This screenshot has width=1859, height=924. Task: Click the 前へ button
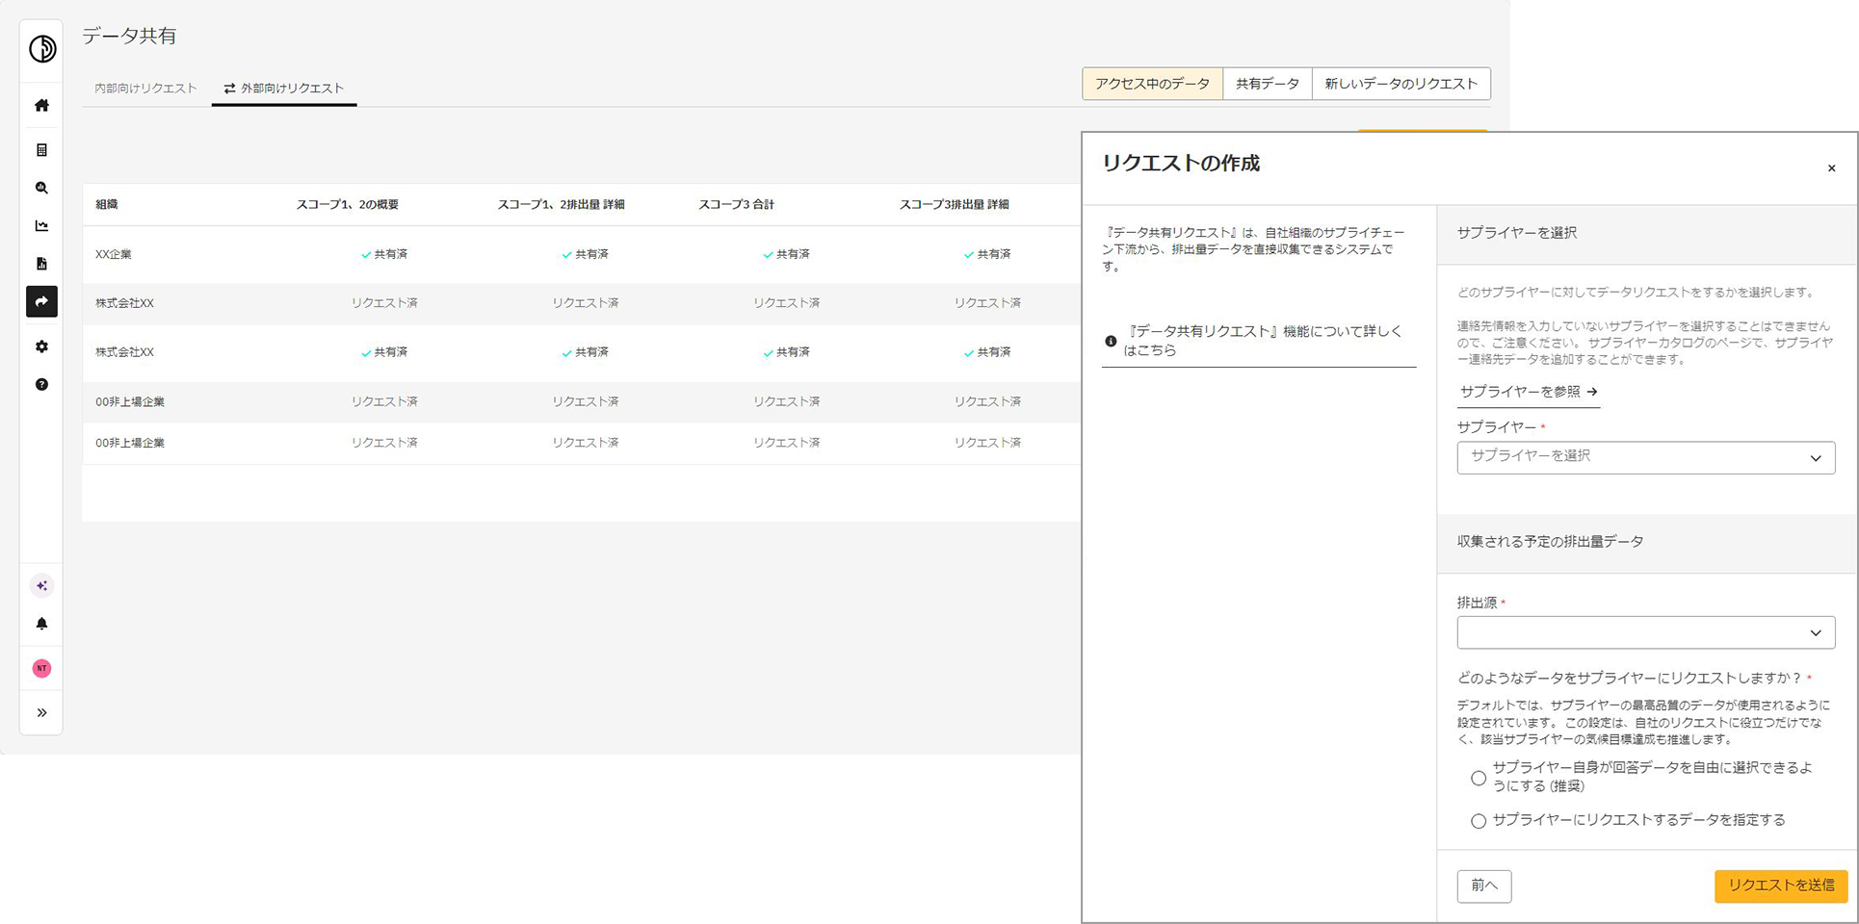tap(1483, 885)
